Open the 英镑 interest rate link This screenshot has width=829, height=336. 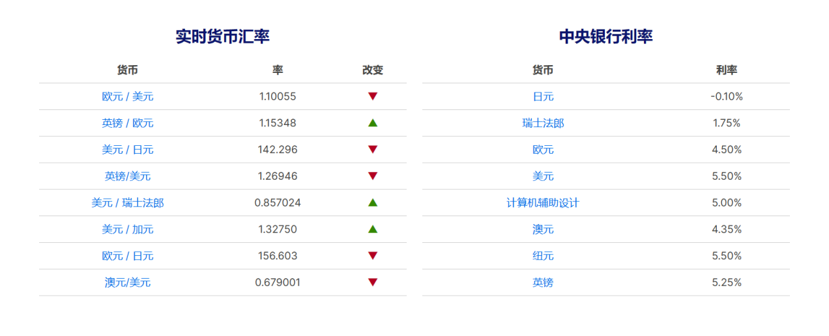click(x=543, y=283)
